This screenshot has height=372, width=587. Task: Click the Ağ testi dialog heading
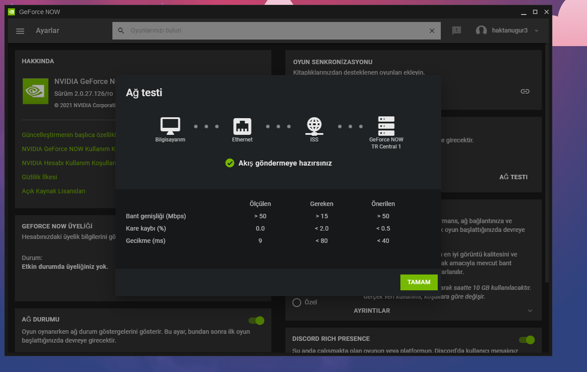point(144,93)
